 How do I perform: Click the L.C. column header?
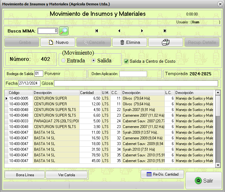click(x=169, y=93)
